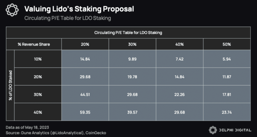The height and width of the screenshot is (137, 257).
Task: Click the subtitle "Circulating P/E Table for LDO Staking"
Action: point(68,19)
